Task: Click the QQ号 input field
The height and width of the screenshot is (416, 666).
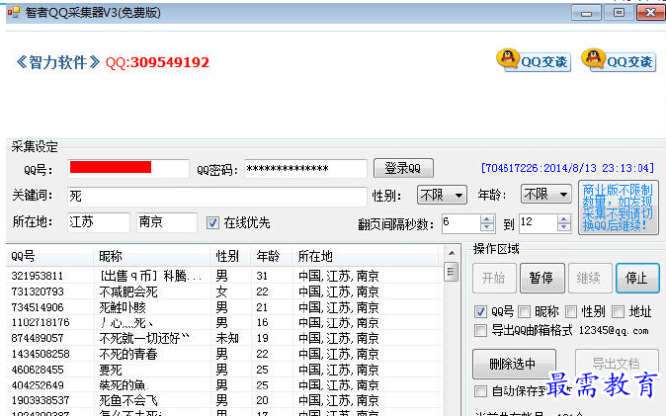Action: [127, 168]
